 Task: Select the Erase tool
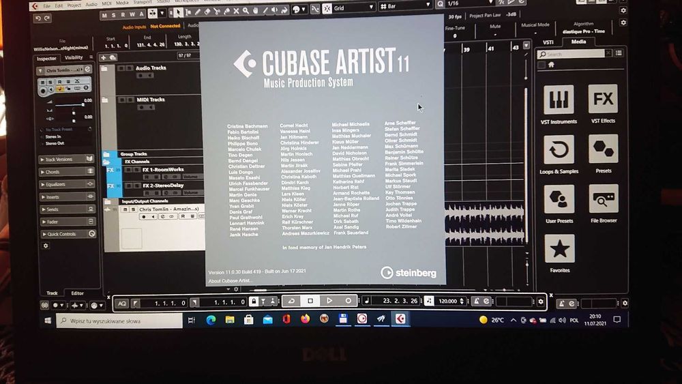207,12
